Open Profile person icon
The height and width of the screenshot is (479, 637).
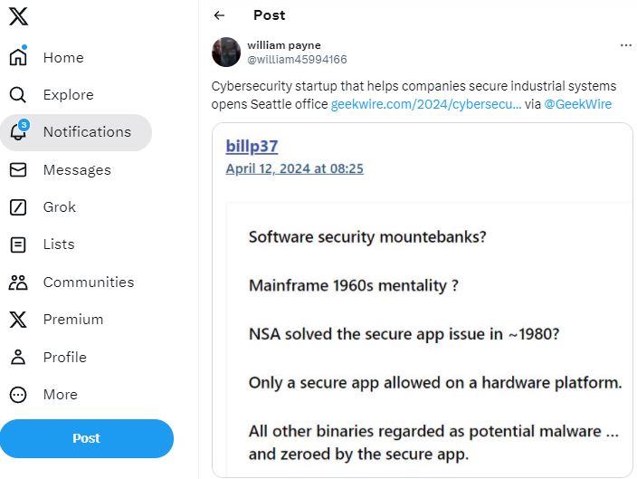click(18, 357)
